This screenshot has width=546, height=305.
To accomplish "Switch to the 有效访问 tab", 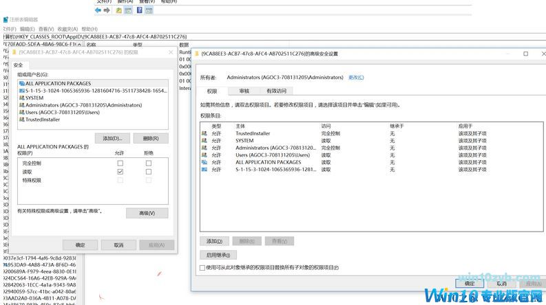I will click(x=276, y=91).
